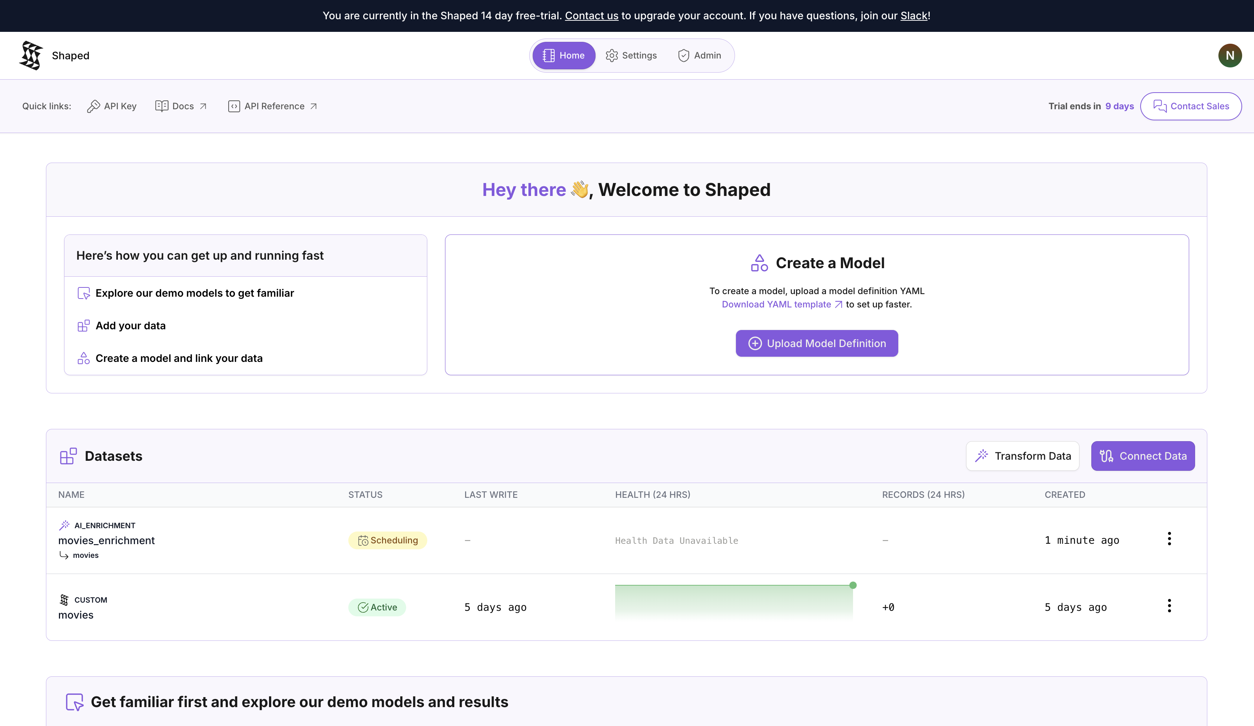This screenshot has height=726, width=1254.
Task: Click the CUSTOM dataset type icon
Action: tap(64, 600)
